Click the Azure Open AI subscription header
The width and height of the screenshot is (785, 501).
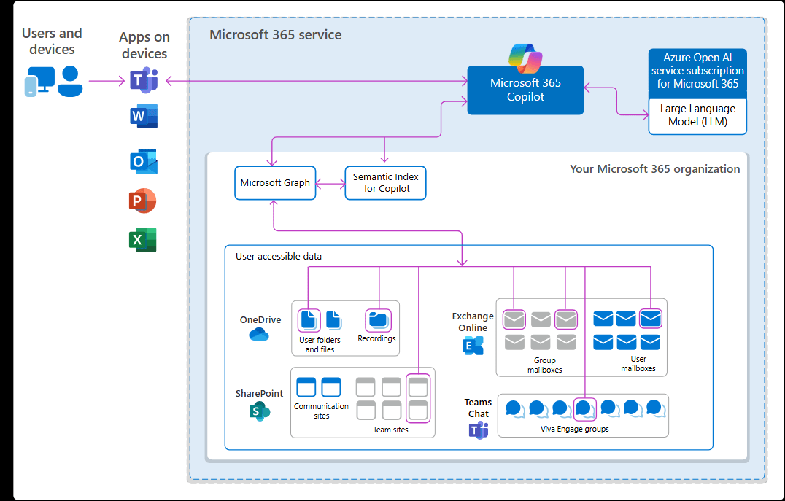697,70
